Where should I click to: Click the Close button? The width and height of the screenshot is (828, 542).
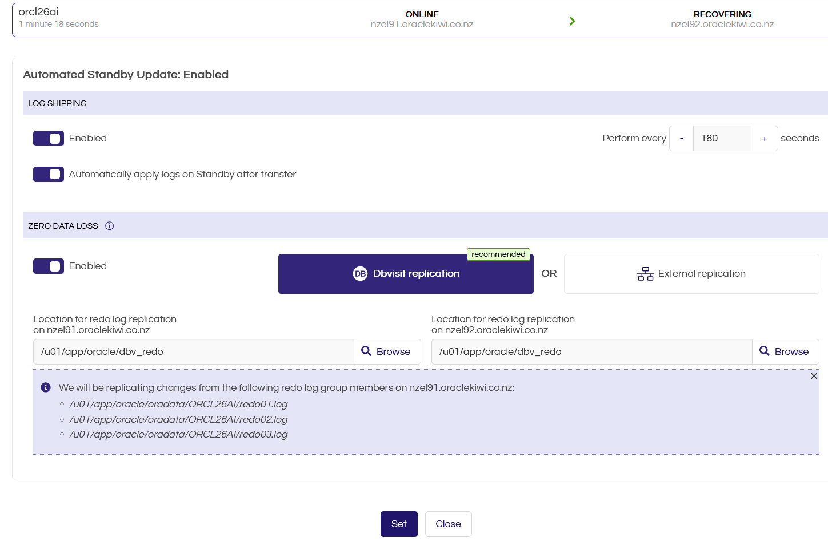pyautogui.click(x=448, y=524)
